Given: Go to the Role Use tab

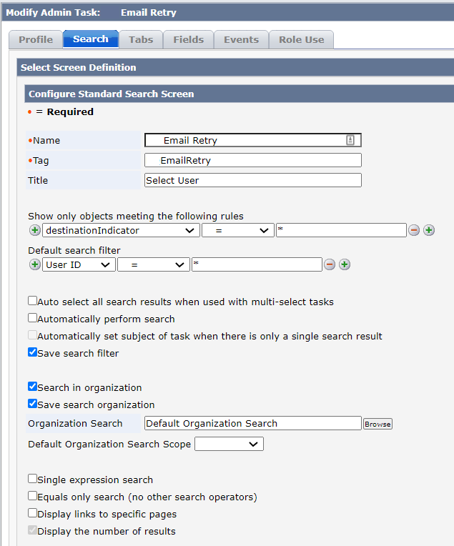Looking at the screenshot, I should [x=302, y=40].
